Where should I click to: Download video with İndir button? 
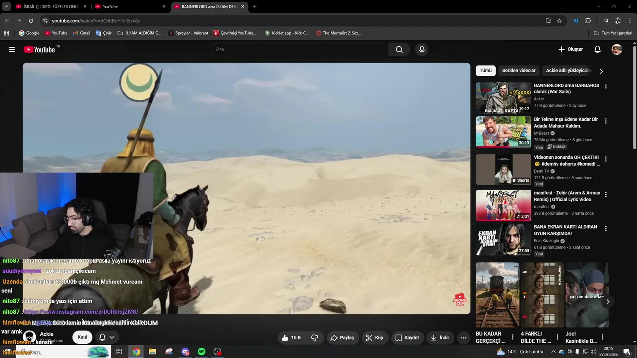click(x=440, y=338)
